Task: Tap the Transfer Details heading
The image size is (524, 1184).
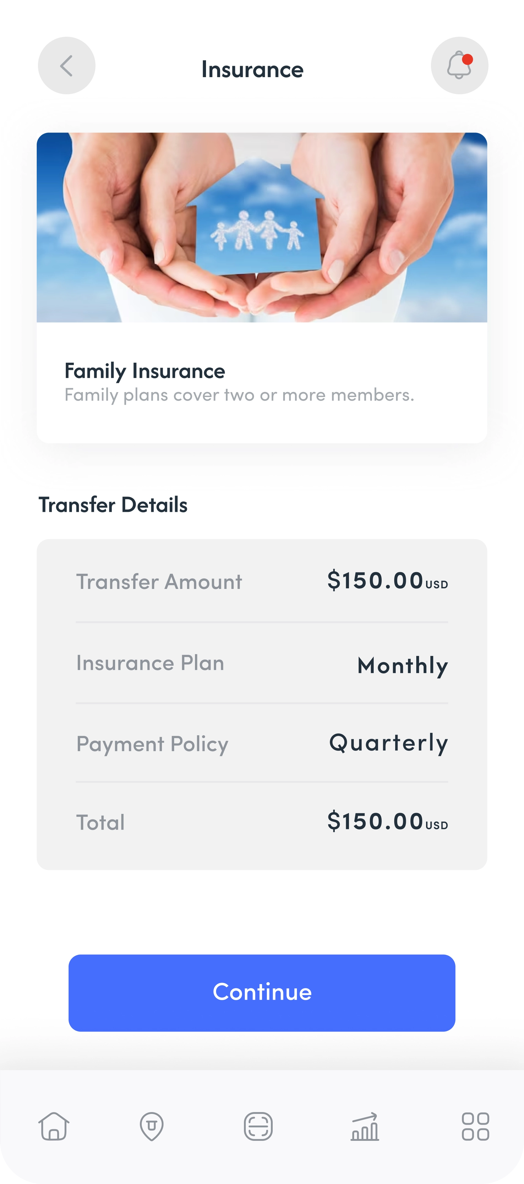Action: (x=113, y=505)
